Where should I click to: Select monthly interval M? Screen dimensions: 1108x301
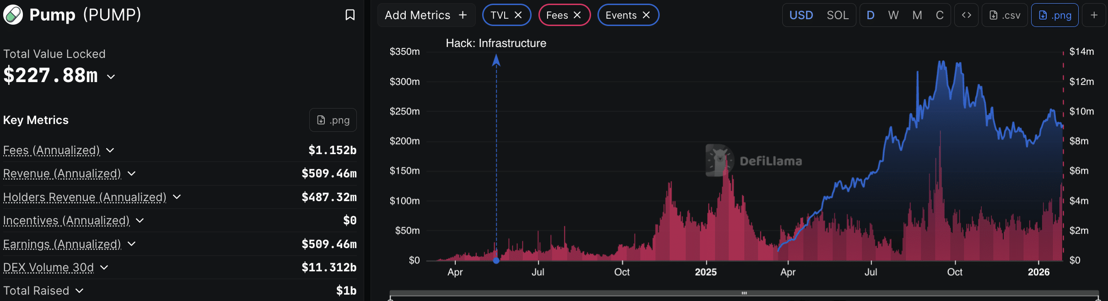(x=917, y=15)
